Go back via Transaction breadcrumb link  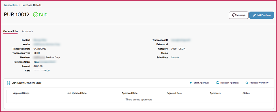point(10,5)
